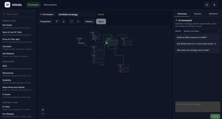This screenshot has width=222, height=119.
Task: Select the 'SMA' block in sidebar list
Action: pyautogui.click(x=18, y=67)
